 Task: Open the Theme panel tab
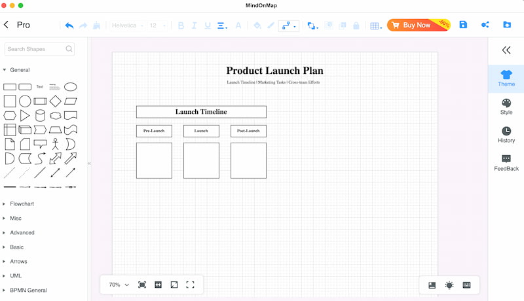pos(506,79)
